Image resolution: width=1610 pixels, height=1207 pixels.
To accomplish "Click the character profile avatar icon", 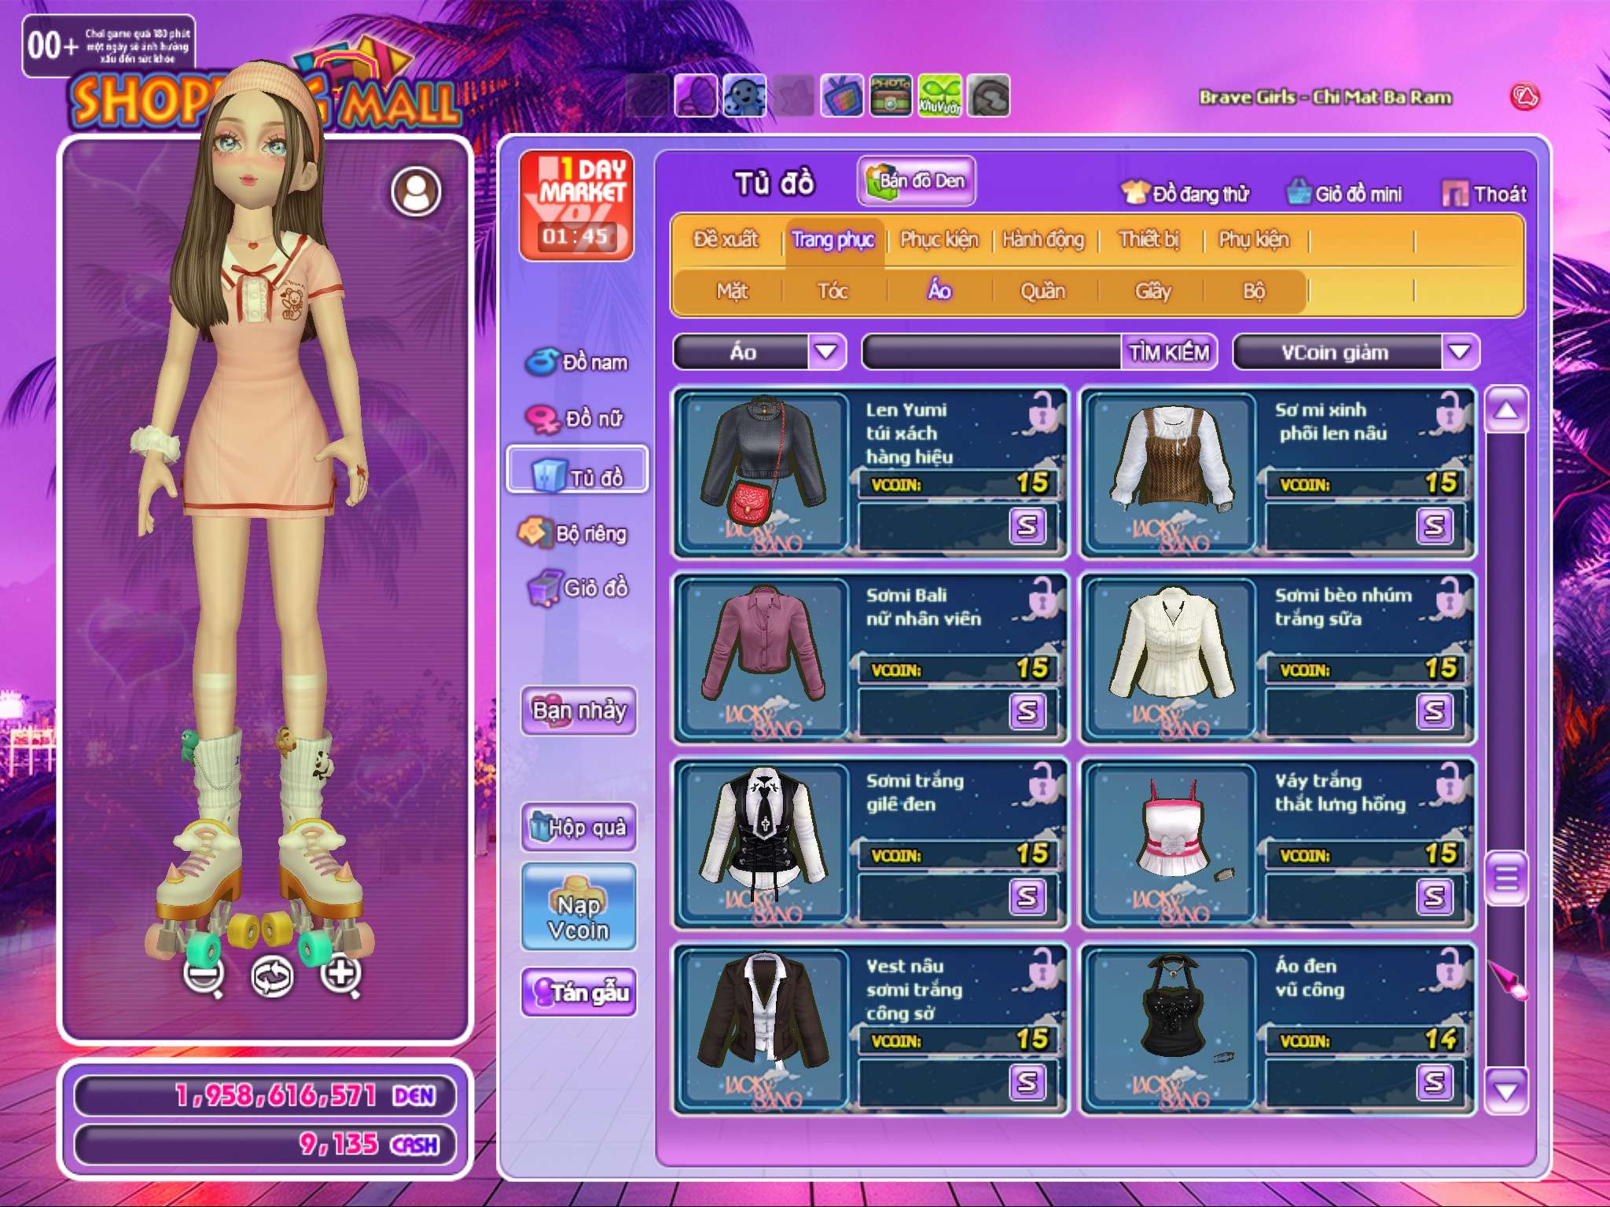I will pyautogui.click(x=417, y=191).
